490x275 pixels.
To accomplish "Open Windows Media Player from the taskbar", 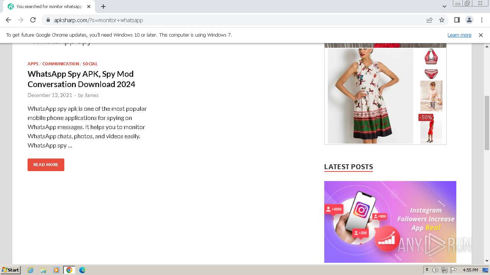I will [x=56, y=270].
